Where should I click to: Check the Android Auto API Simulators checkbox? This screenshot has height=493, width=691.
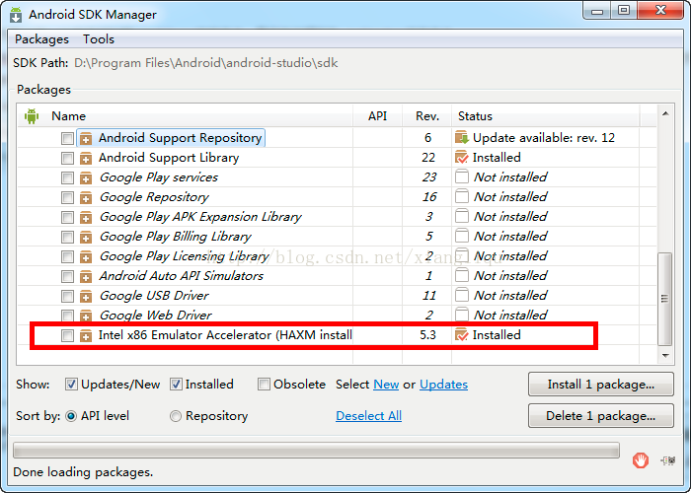pyautogui.click(x=67, y=276)
